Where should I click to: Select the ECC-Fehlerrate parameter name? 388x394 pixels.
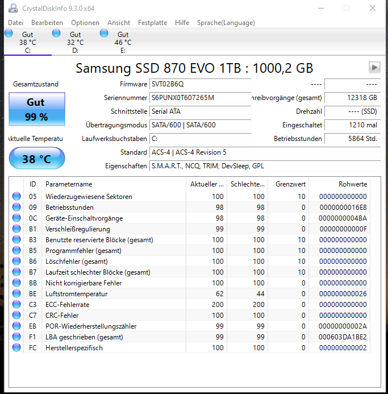[67, 305]
